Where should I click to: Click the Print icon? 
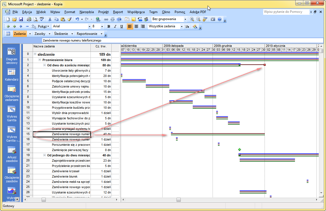(x=29, y=19)
